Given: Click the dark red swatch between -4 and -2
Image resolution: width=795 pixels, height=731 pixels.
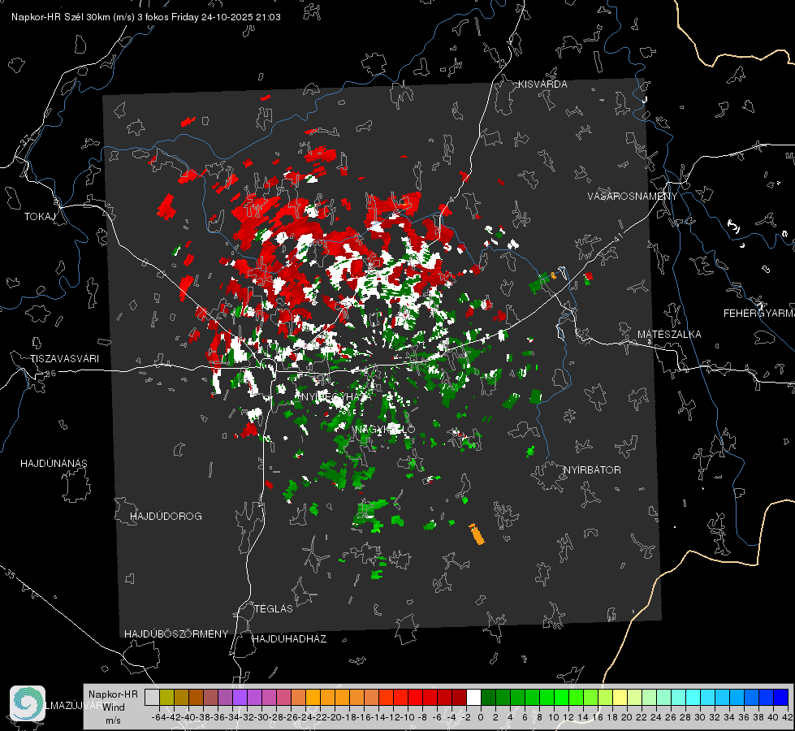Looking at the screenshot, I should 459,697.
